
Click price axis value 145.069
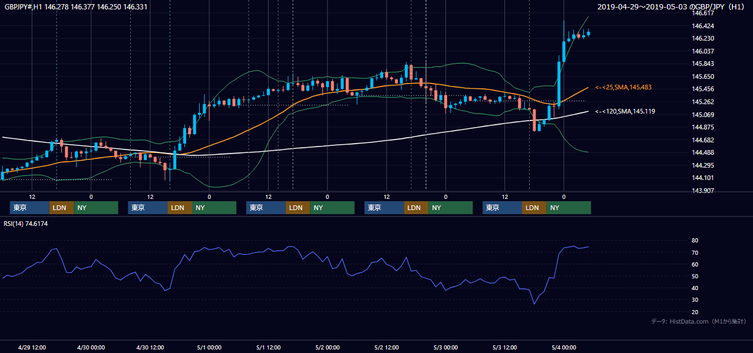tap(703, 115)
